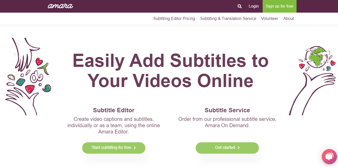Screen dimensions: 338x167
Task: Open the Volunteer menu item
Action: (x=269, y=19)
